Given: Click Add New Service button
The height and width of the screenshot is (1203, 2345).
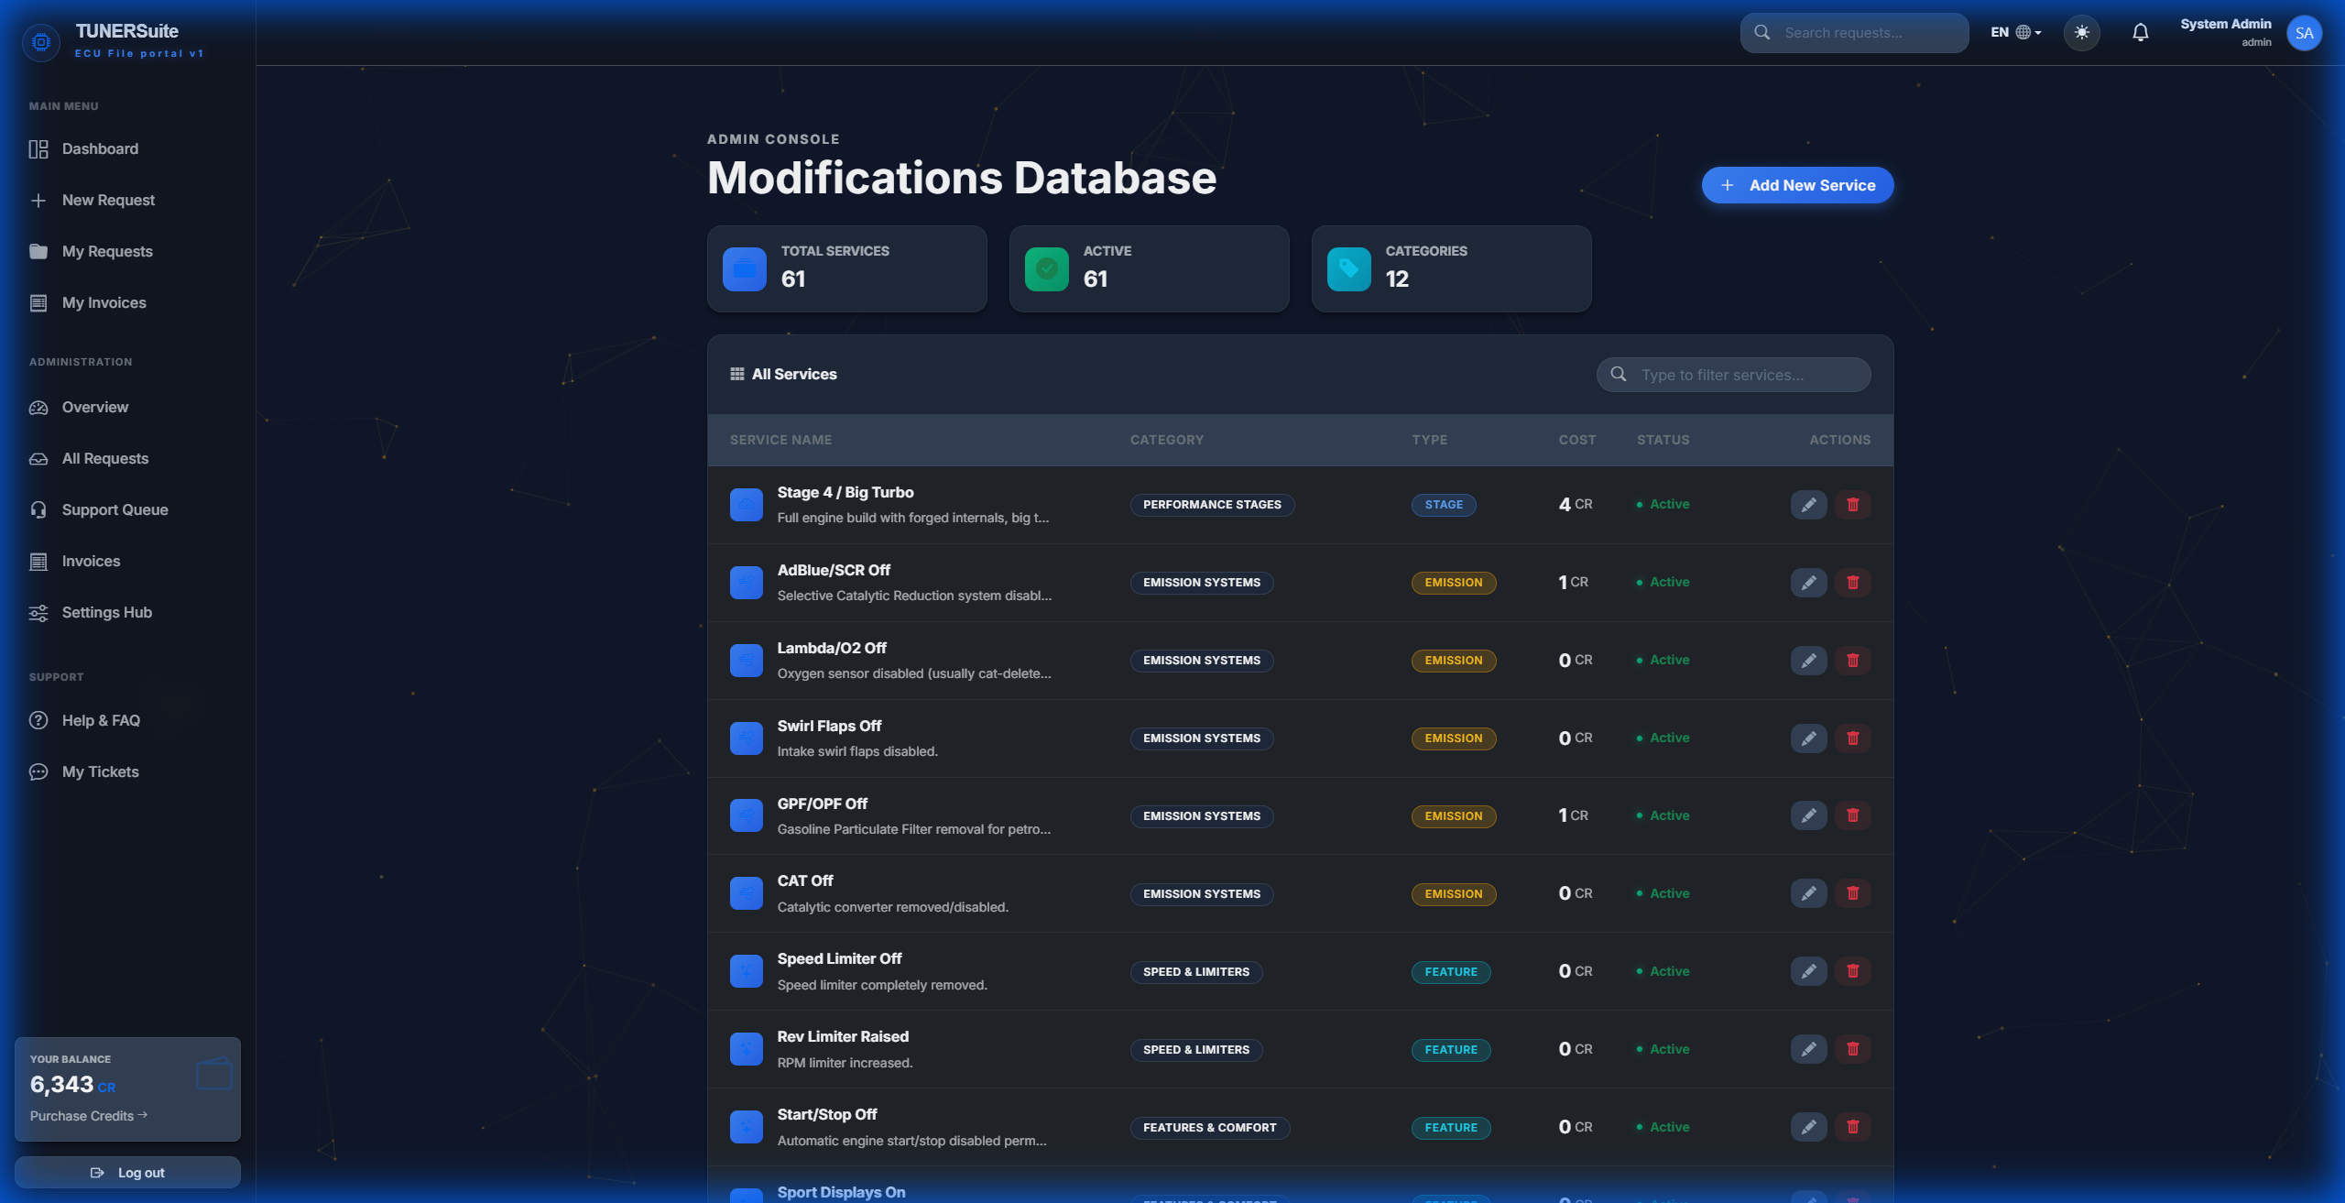Looking at the screenshot, I should point(1797,185).
